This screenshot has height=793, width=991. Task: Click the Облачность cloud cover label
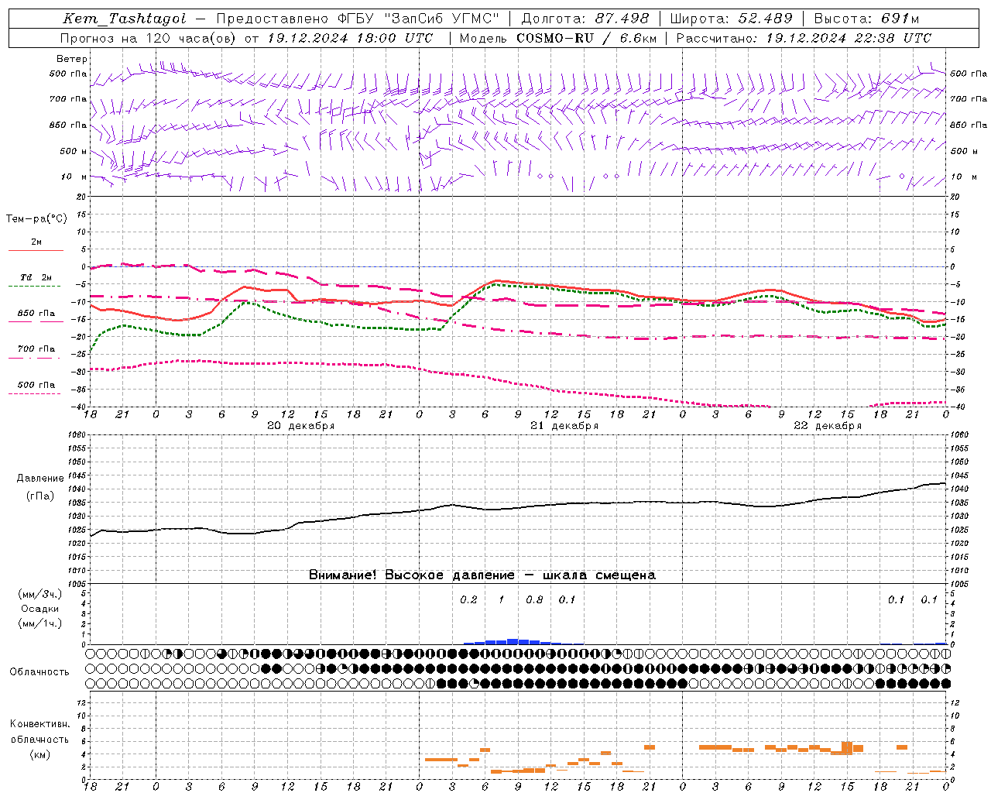(x=39, y=672)
